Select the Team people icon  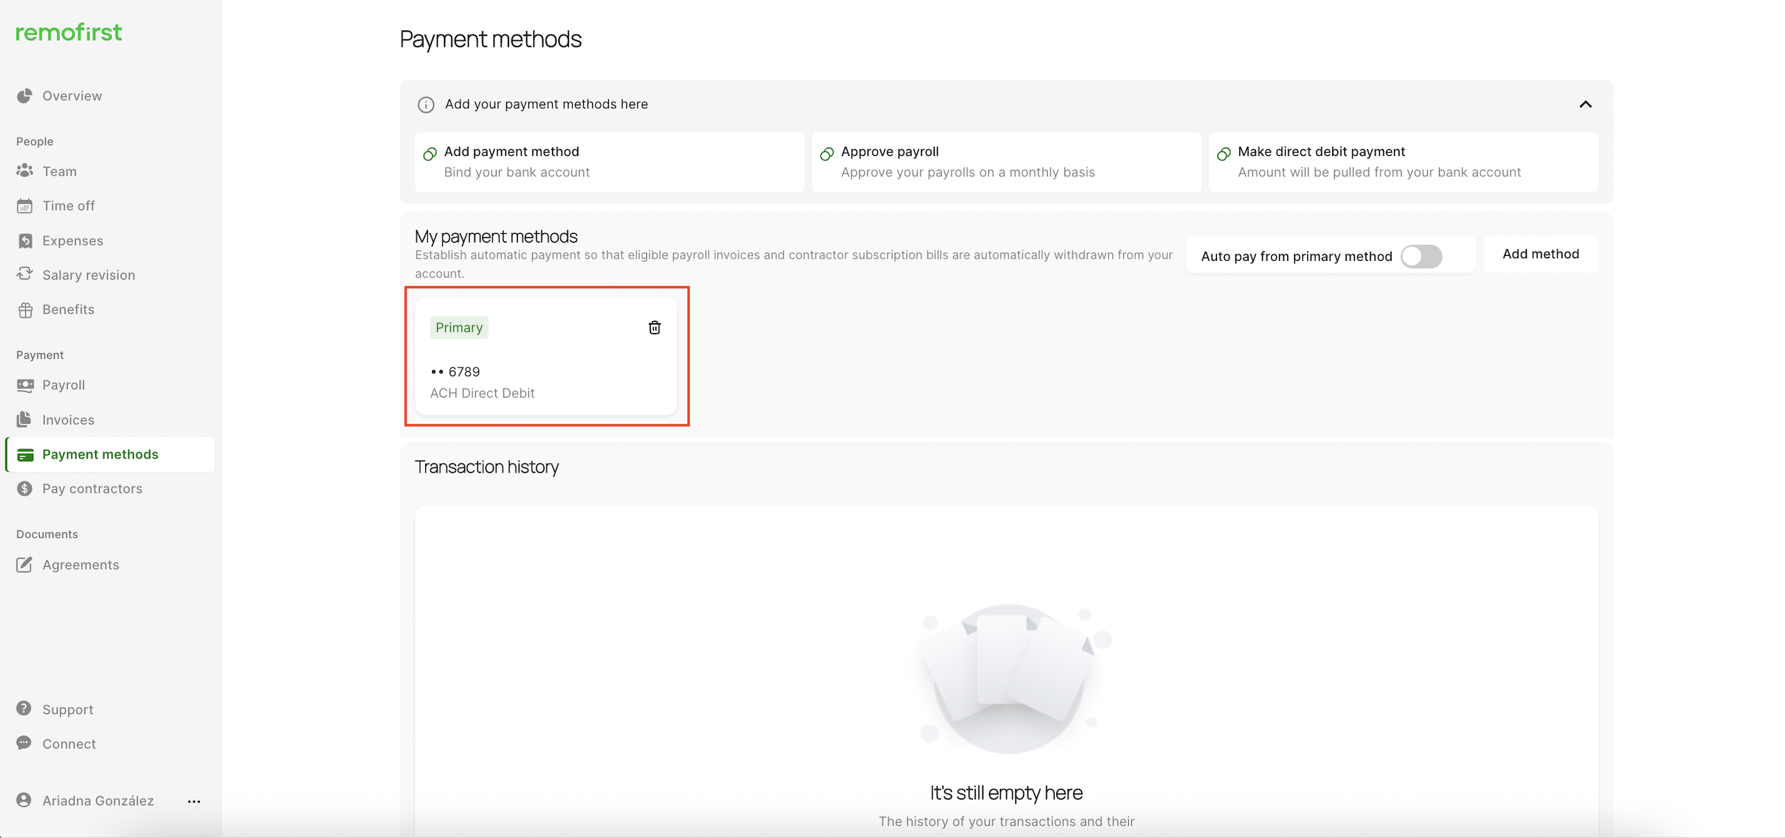point(25,171)
